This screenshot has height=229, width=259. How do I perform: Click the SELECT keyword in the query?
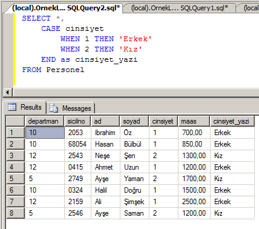coord(36,18)
